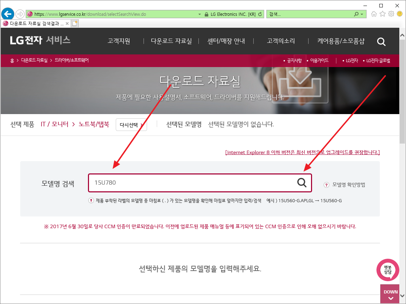This screenshot has width=406, height=304.
Task: Open the IE home icon
Action: tap(374, 14)
